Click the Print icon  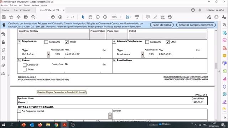[26, 17]
